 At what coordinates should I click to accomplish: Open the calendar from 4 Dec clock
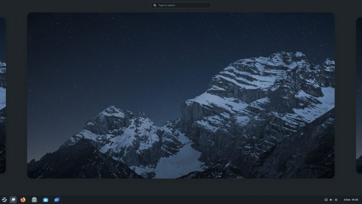click(x=347, y=200)
